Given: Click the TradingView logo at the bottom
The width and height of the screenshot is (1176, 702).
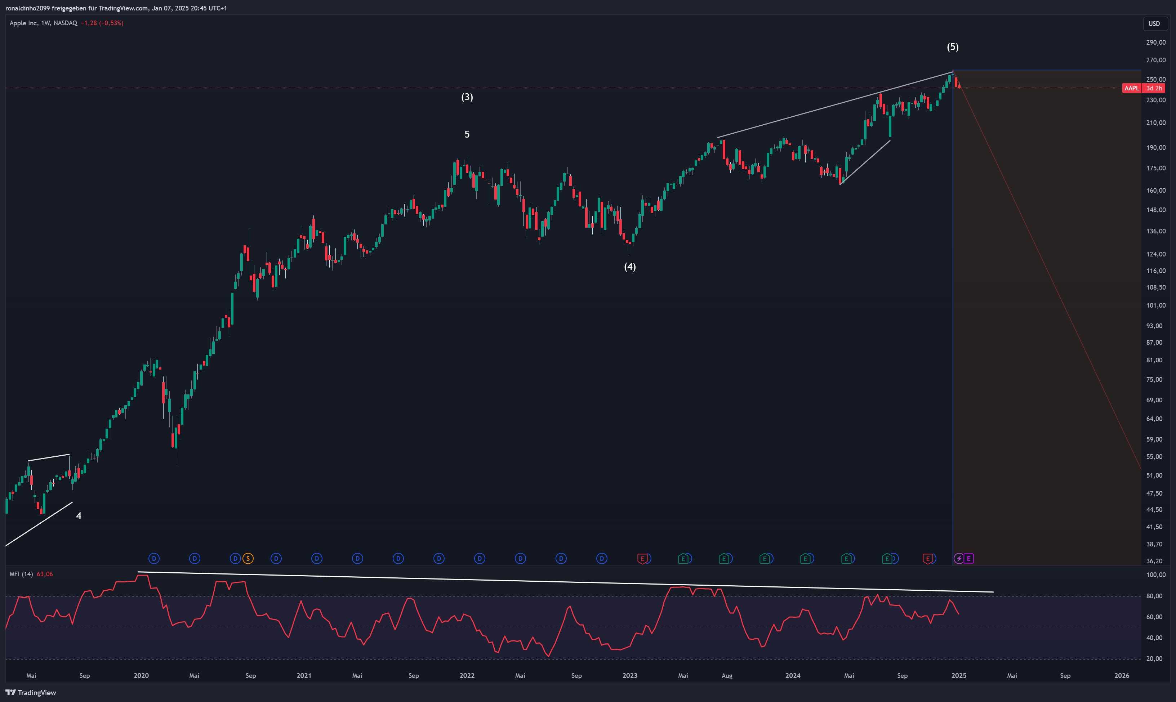Looking at the screenshot, I should pos(31,693).
